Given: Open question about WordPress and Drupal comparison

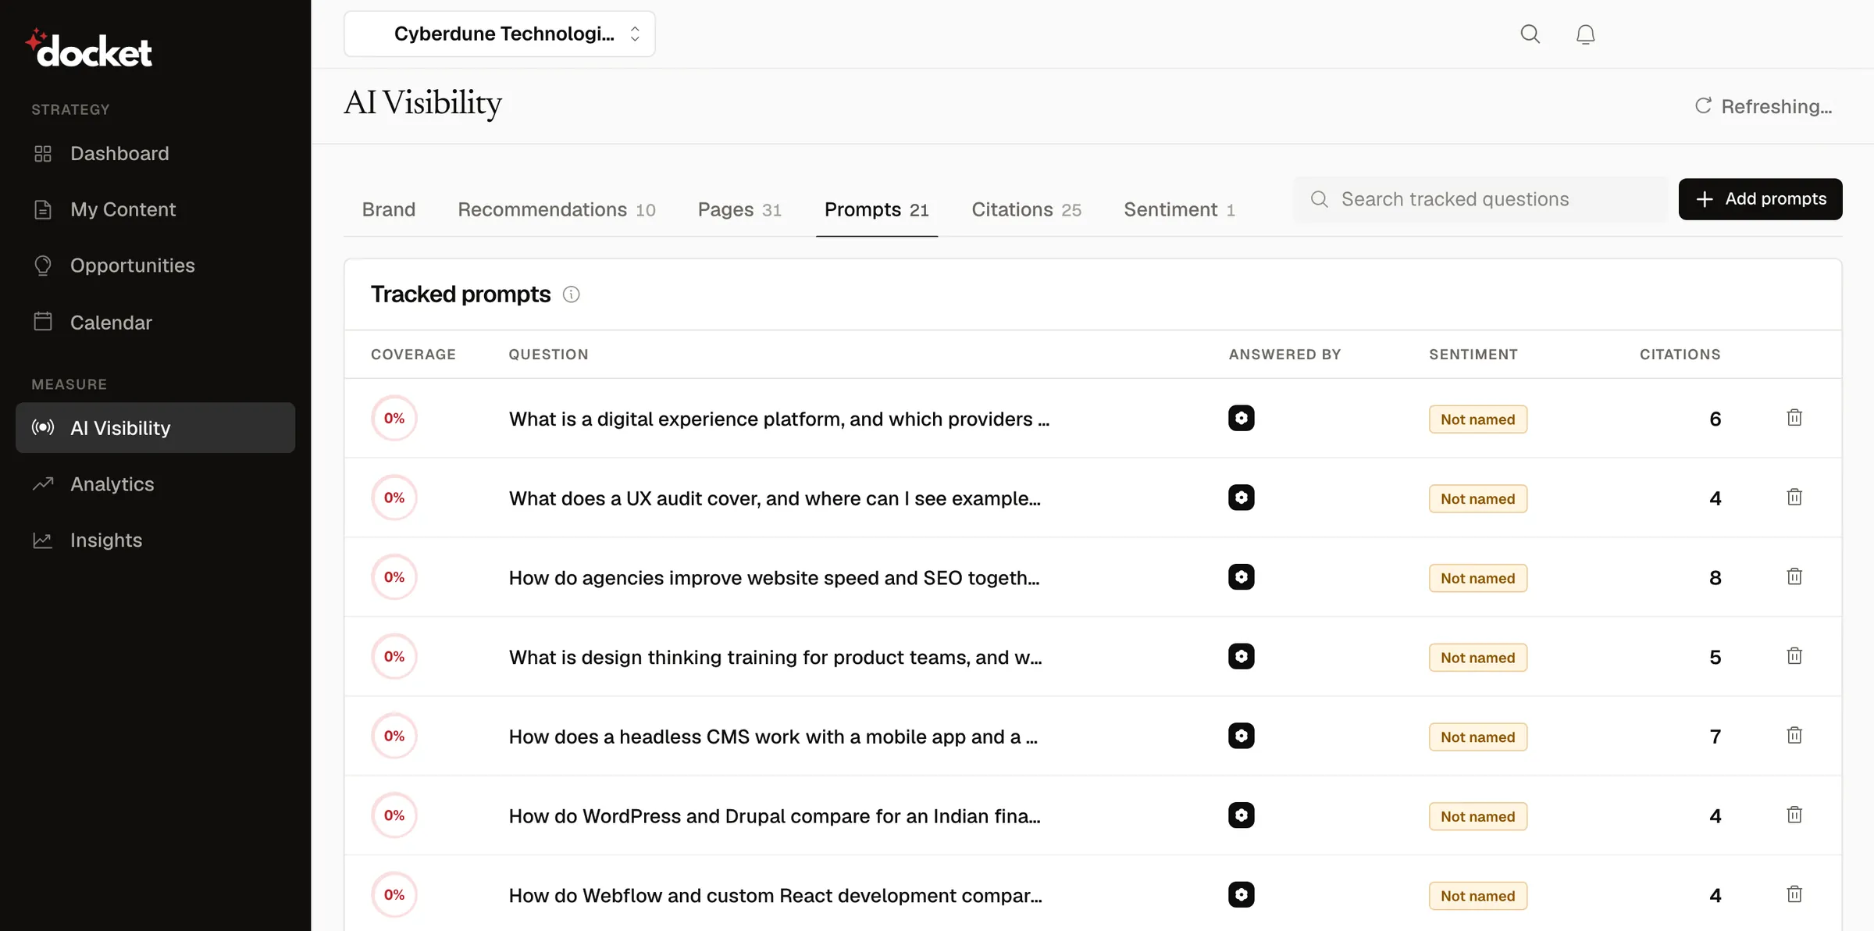Looking at the screenshot, I should click(775, 816).
